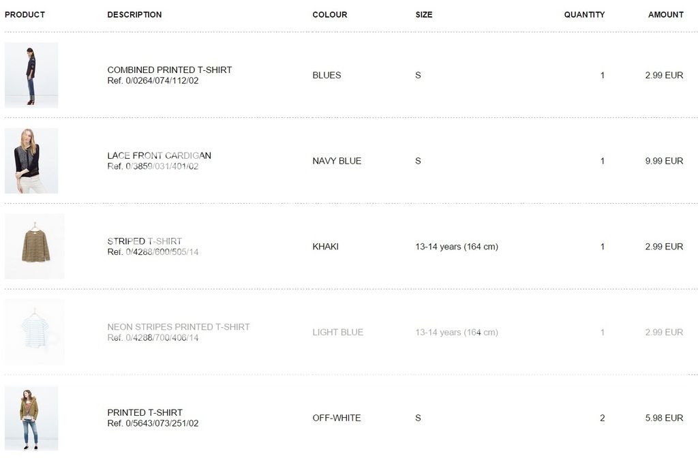Click the NAVY BLUE colour value

coord(337,161)
